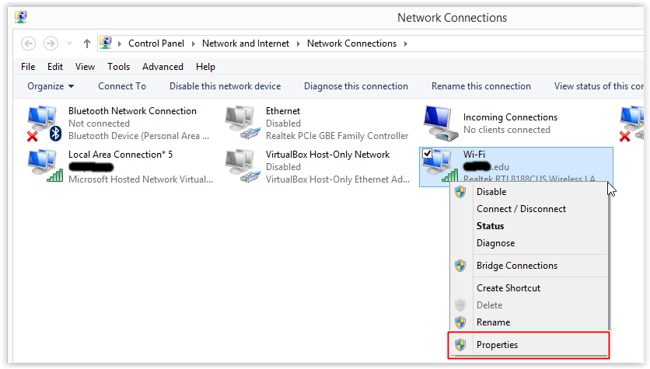650x369 pixels.
Task: Click Diagnose this connection
Action: coord(355,86)
